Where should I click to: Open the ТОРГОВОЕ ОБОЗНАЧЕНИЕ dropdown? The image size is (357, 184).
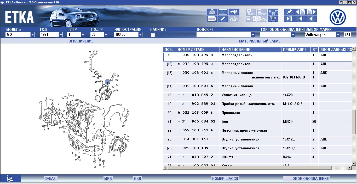pos(293,35)
